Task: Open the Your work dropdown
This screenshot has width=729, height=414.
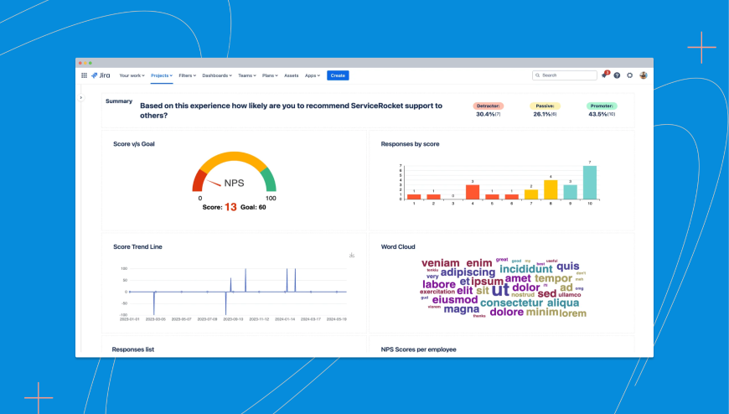Action: pyautogui.click(x=132, y=75)
